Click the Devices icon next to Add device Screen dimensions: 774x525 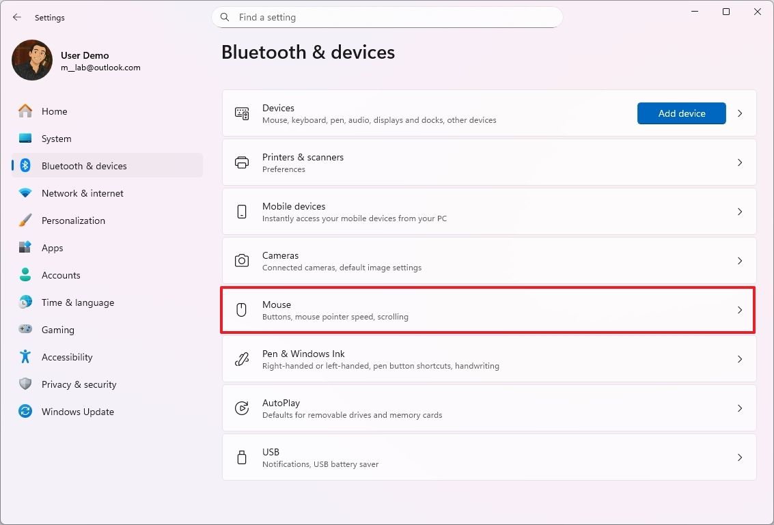coord(241,113)
